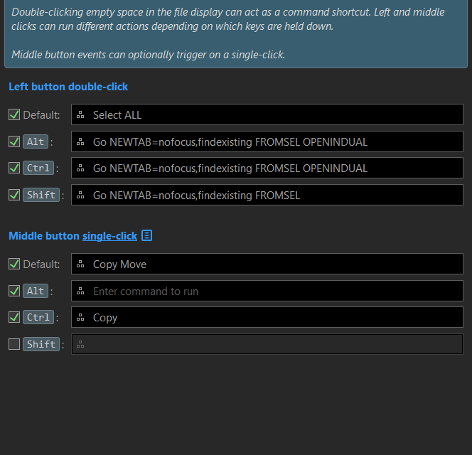Open the list icon beside single-click
The width and height of the screenshot is (472, 455).
[x=146, y=235]
